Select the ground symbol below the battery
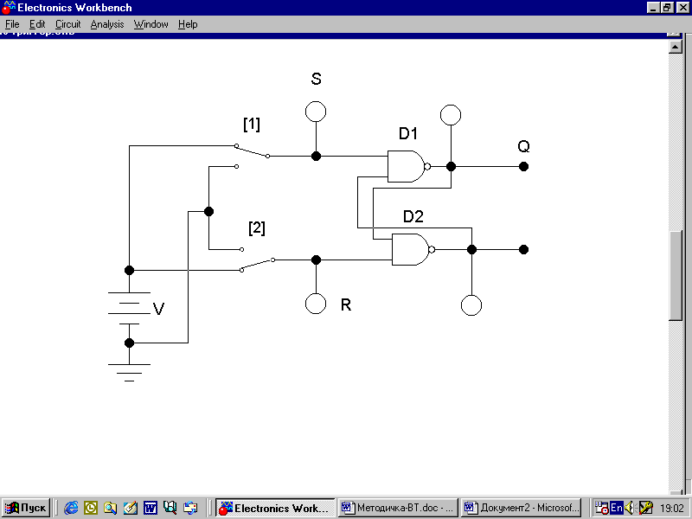 point(129,372)
